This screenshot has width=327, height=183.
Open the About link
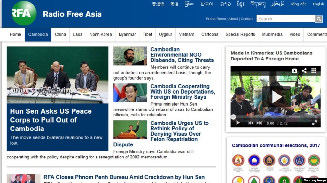(233, 19)
